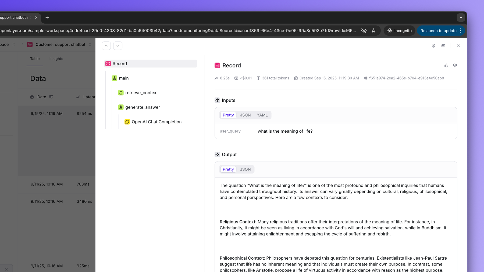Click the green icon beside generate_answer

point(121,107)
